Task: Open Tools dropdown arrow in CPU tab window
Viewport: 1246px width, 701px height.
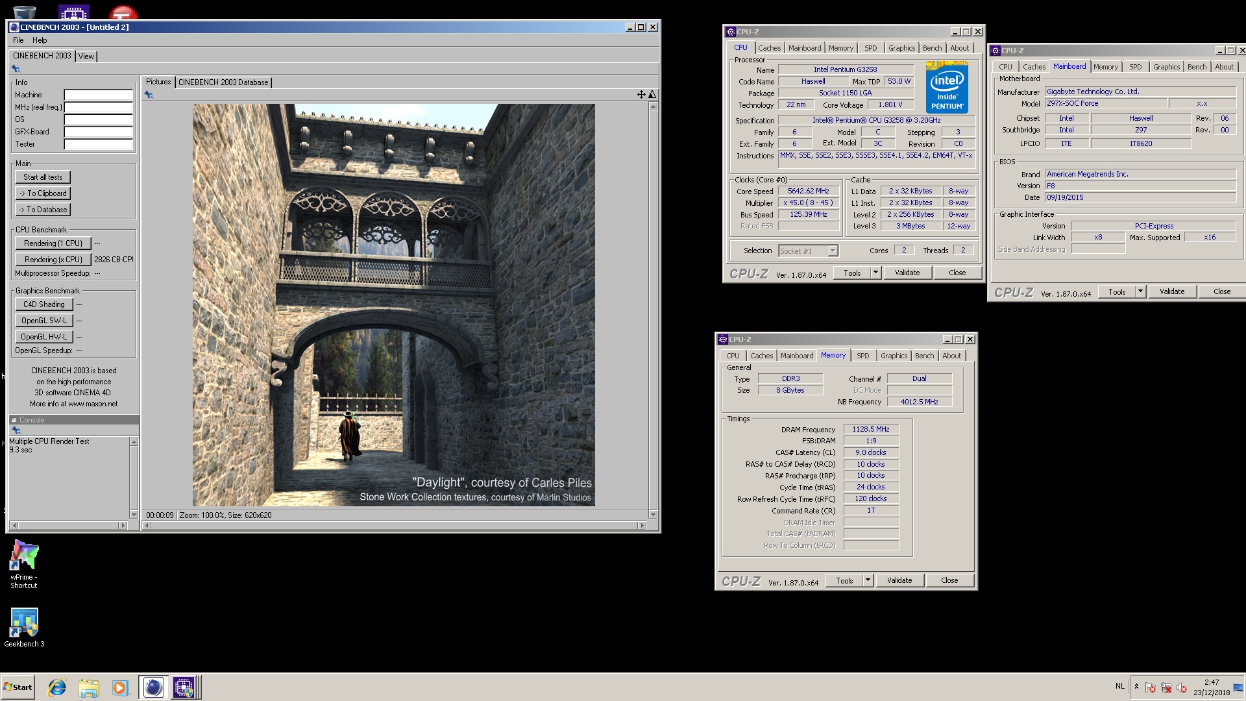Action: point(875,273)
